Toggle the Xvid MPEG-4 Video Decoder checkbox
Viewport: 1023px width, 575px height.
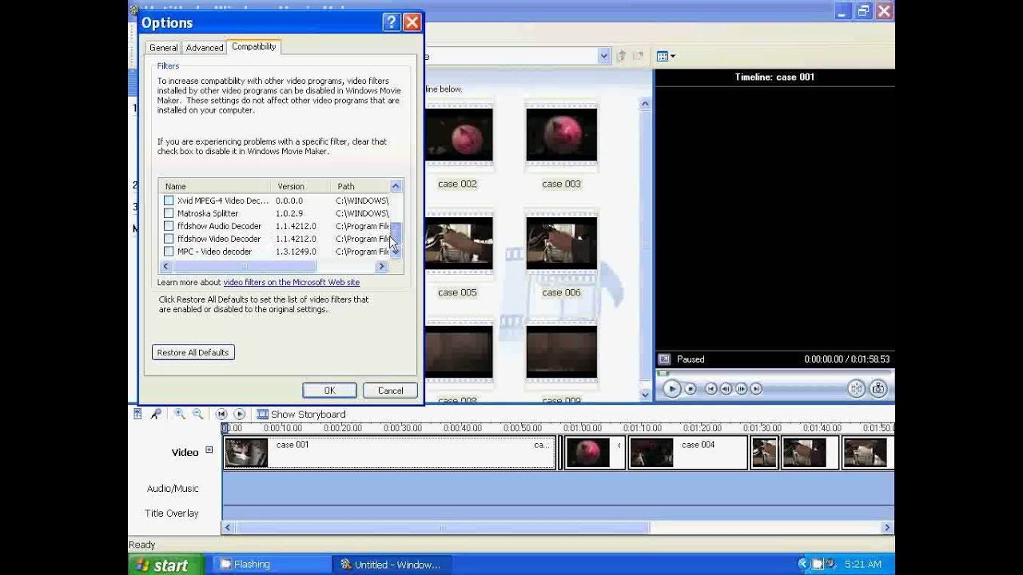click(169, 200)
